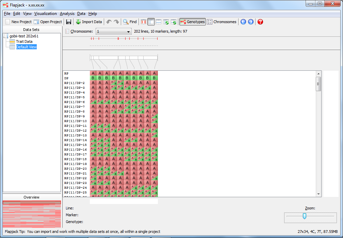This screenshot has width=343, height=238.
Task: Open the Find tool
Action: pos(130,22)
